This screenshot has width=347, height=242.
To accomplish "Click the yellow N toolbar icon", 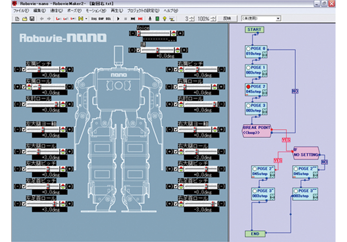I will pyautogui.click(x=81, y=19).
